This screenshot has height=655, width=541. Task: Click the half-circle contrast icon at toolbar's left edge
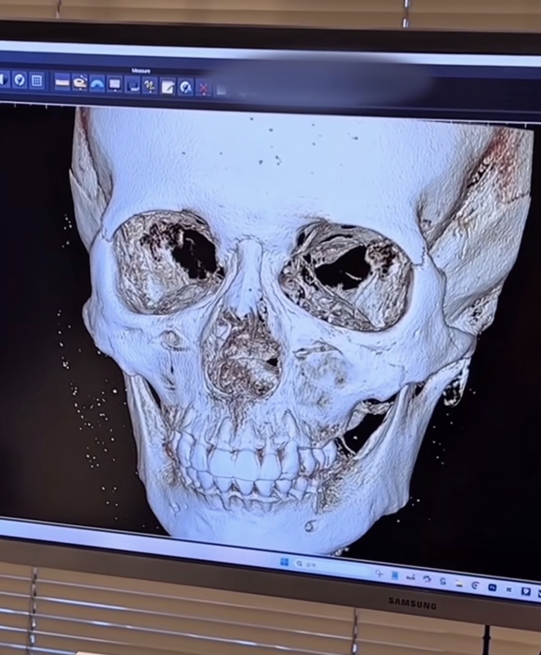(x=4, y=79)
